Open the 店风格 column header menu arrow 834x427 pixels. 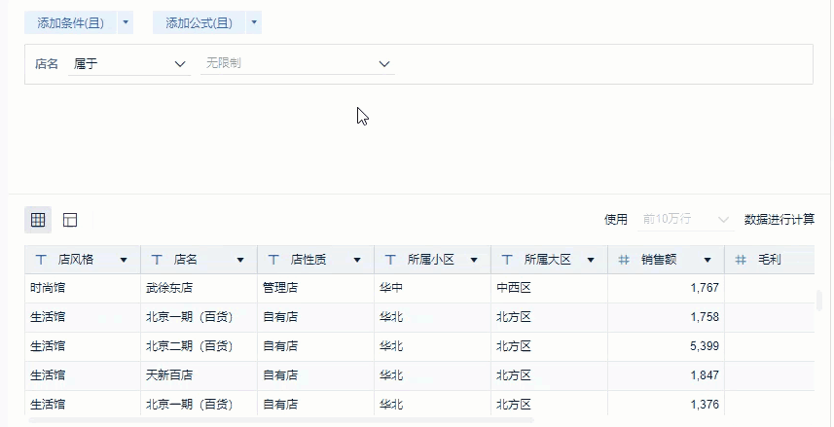124,261
